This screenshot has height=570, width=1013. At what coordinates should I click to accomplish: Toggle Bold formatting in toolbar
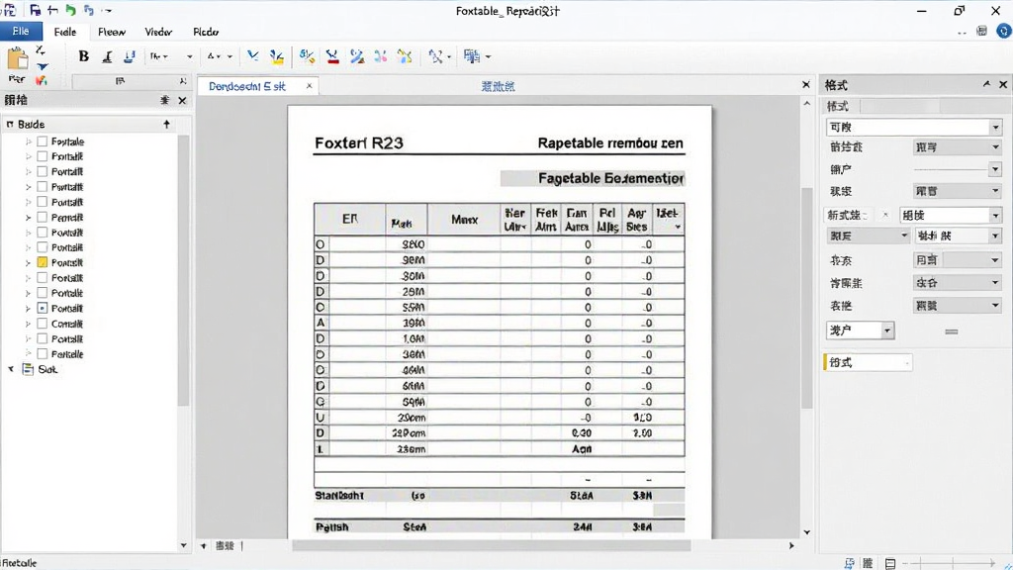pyautogui.click(x=83, y=56)
